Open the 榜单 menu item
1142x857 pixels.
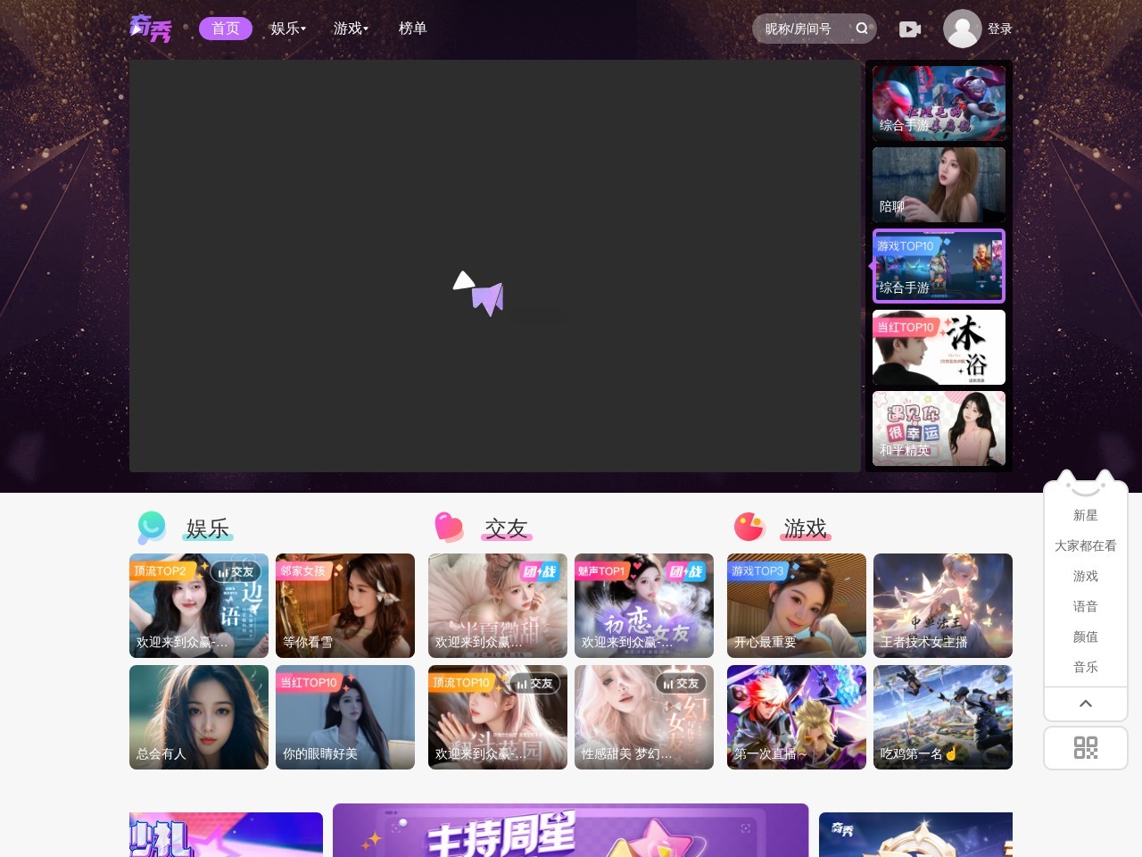pos(413,29)
